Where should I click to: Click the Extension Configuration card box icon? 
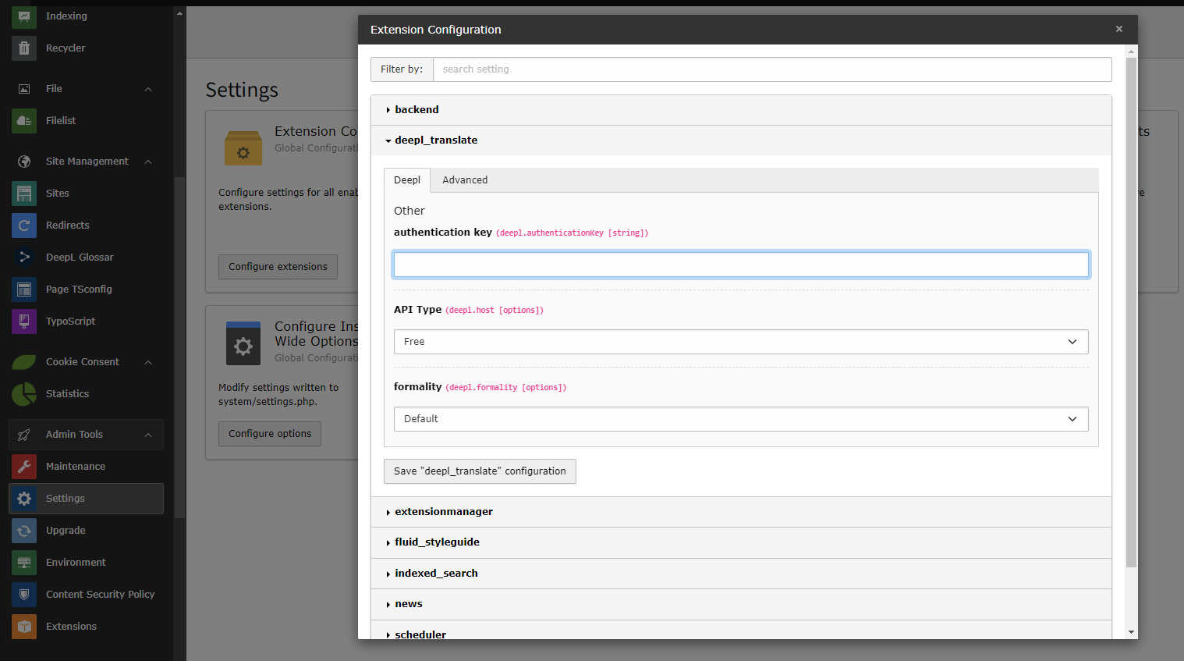(x=243, y=147)
